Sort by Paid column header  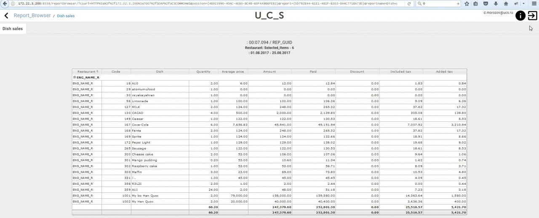point(313,71)
